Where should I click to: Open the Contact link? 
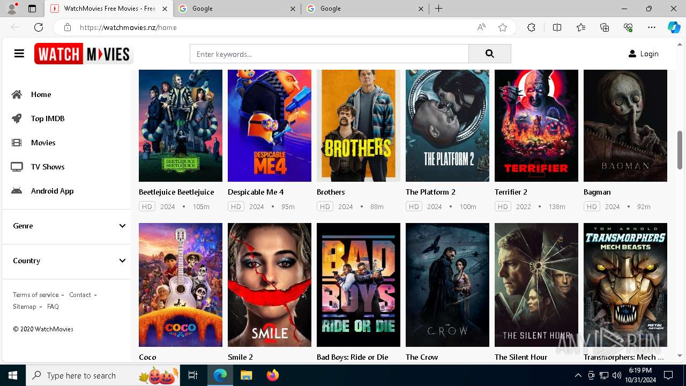pyautogui.click(x=80, y=295)
